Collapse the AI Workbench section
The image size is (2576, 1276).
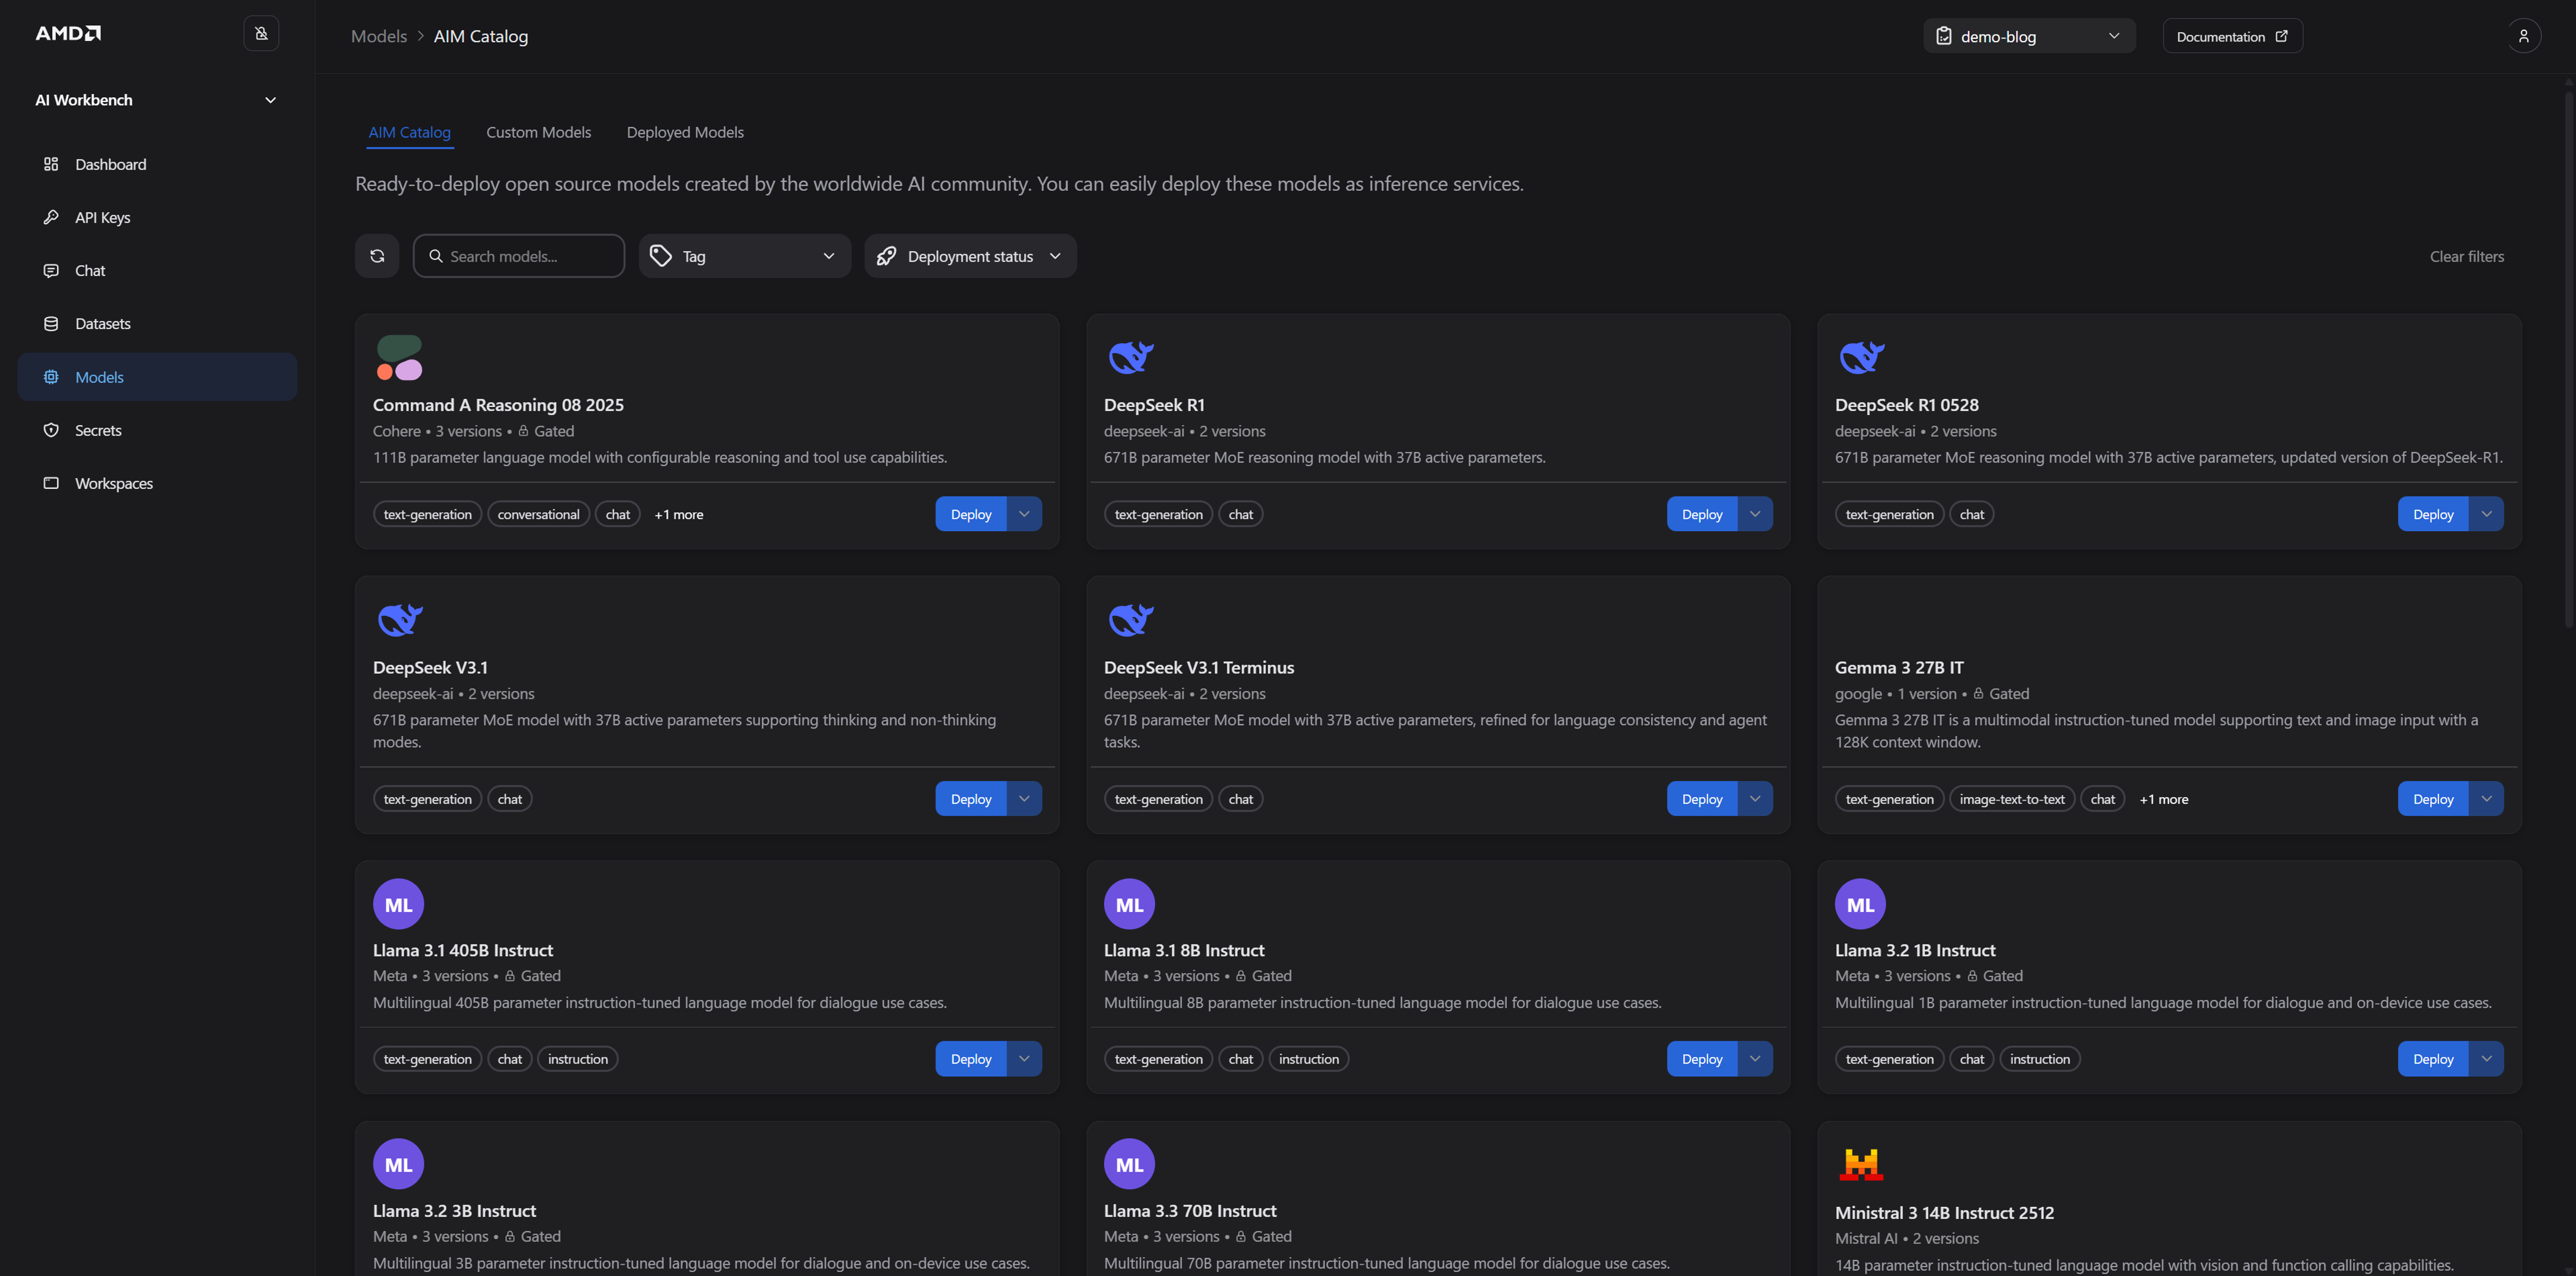[x=270, y=100]
